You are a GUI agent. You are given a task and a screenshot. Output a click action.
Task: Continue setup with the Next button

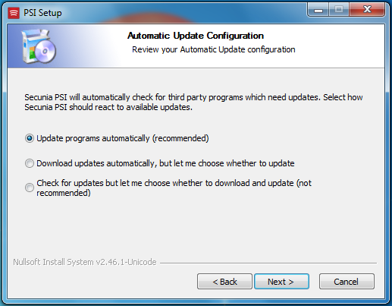(x=281, y=281)
